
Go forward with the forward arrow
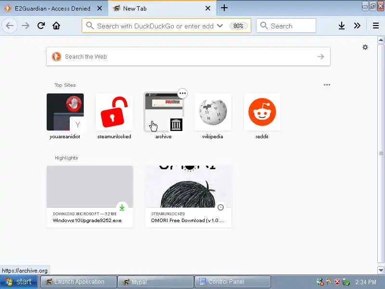[x=26, y=26]
